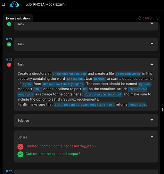Viewport: 164px width, 174px height.
Task: Expand the top Task panel arrow
Action: click(152, 23)
